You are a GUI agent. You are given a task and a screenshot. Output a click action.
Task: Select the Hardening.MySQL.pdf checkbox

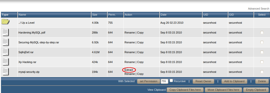tap(262, 32)
